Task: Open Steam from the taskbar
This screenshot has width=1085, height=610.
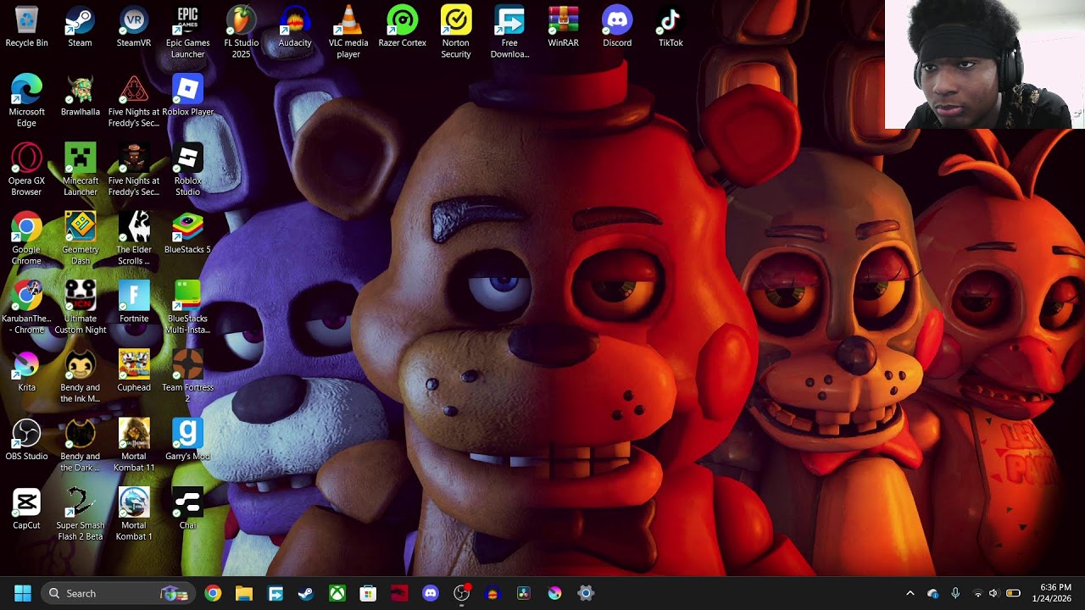Action: [306, 593]
